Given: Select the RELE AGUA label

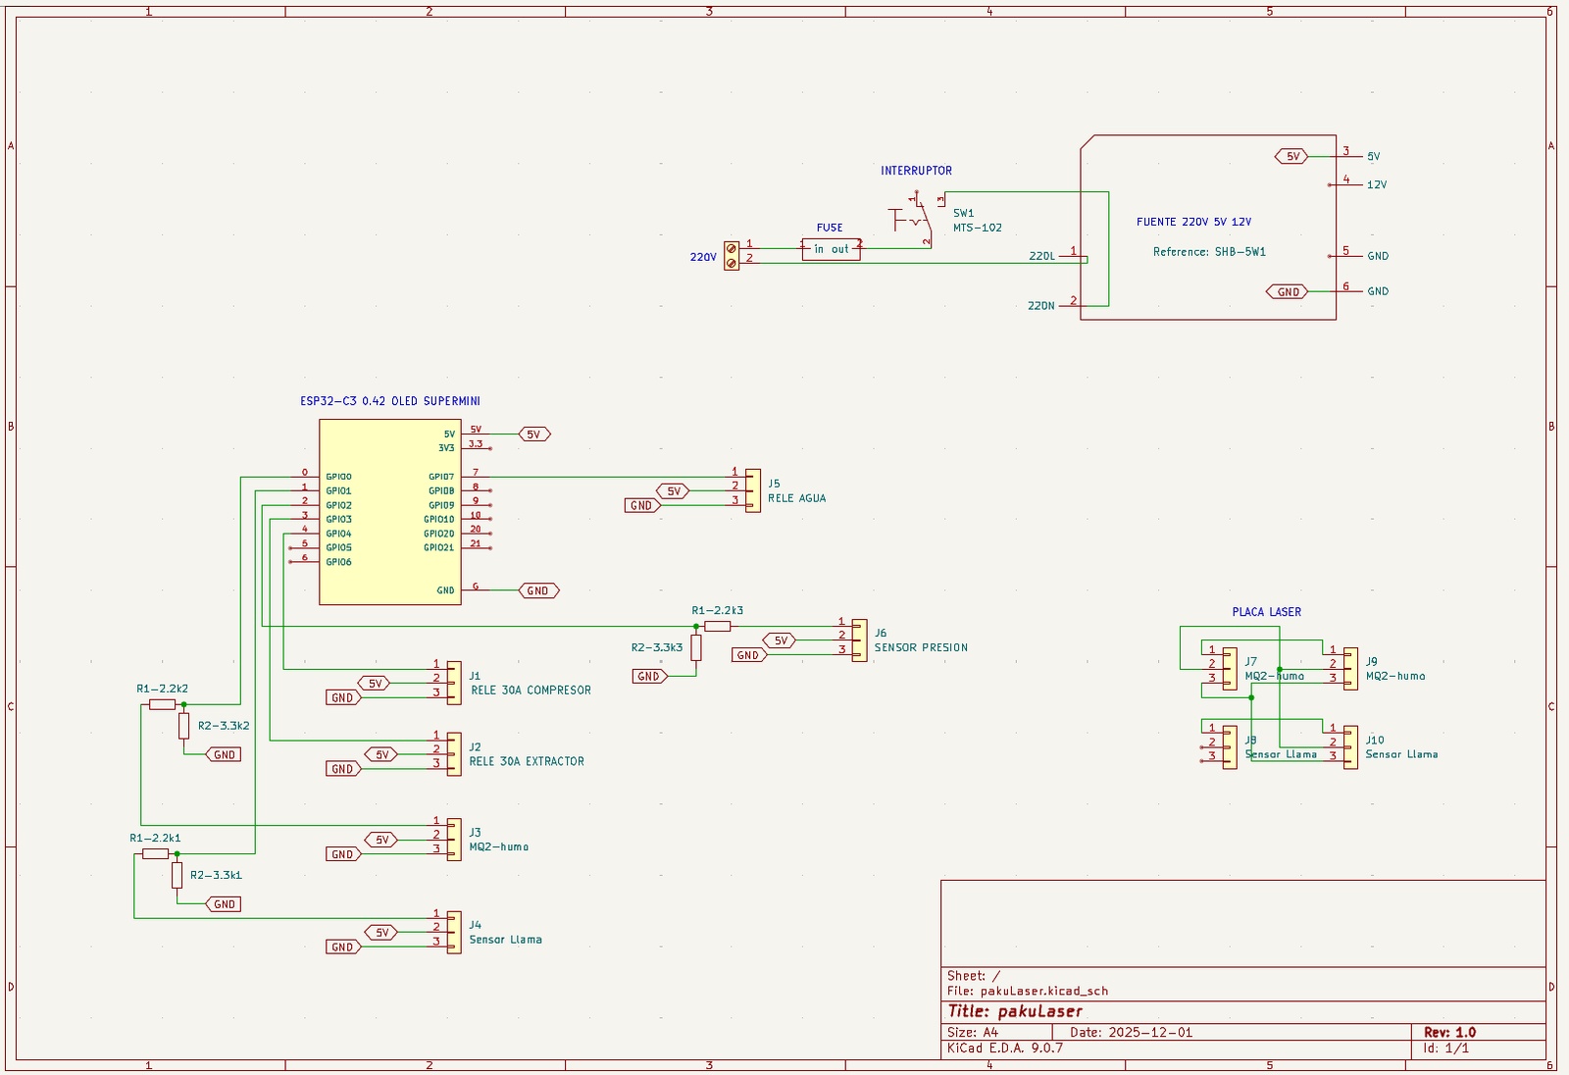Looking at the screenshot, I should coord(797,498).
